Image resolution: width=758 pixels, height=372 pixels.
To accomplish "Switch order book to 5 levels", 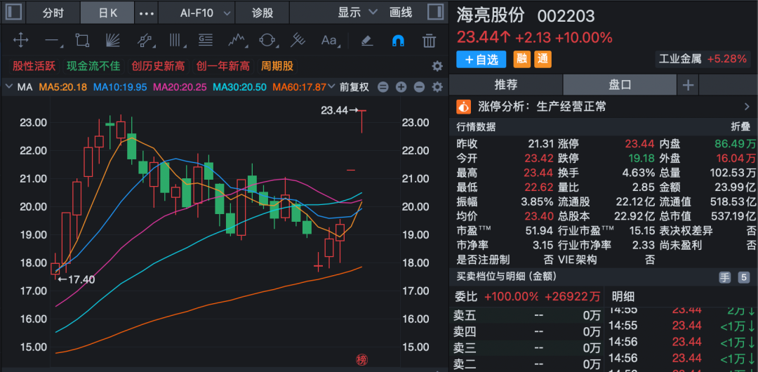I will [x=743, y=277].
